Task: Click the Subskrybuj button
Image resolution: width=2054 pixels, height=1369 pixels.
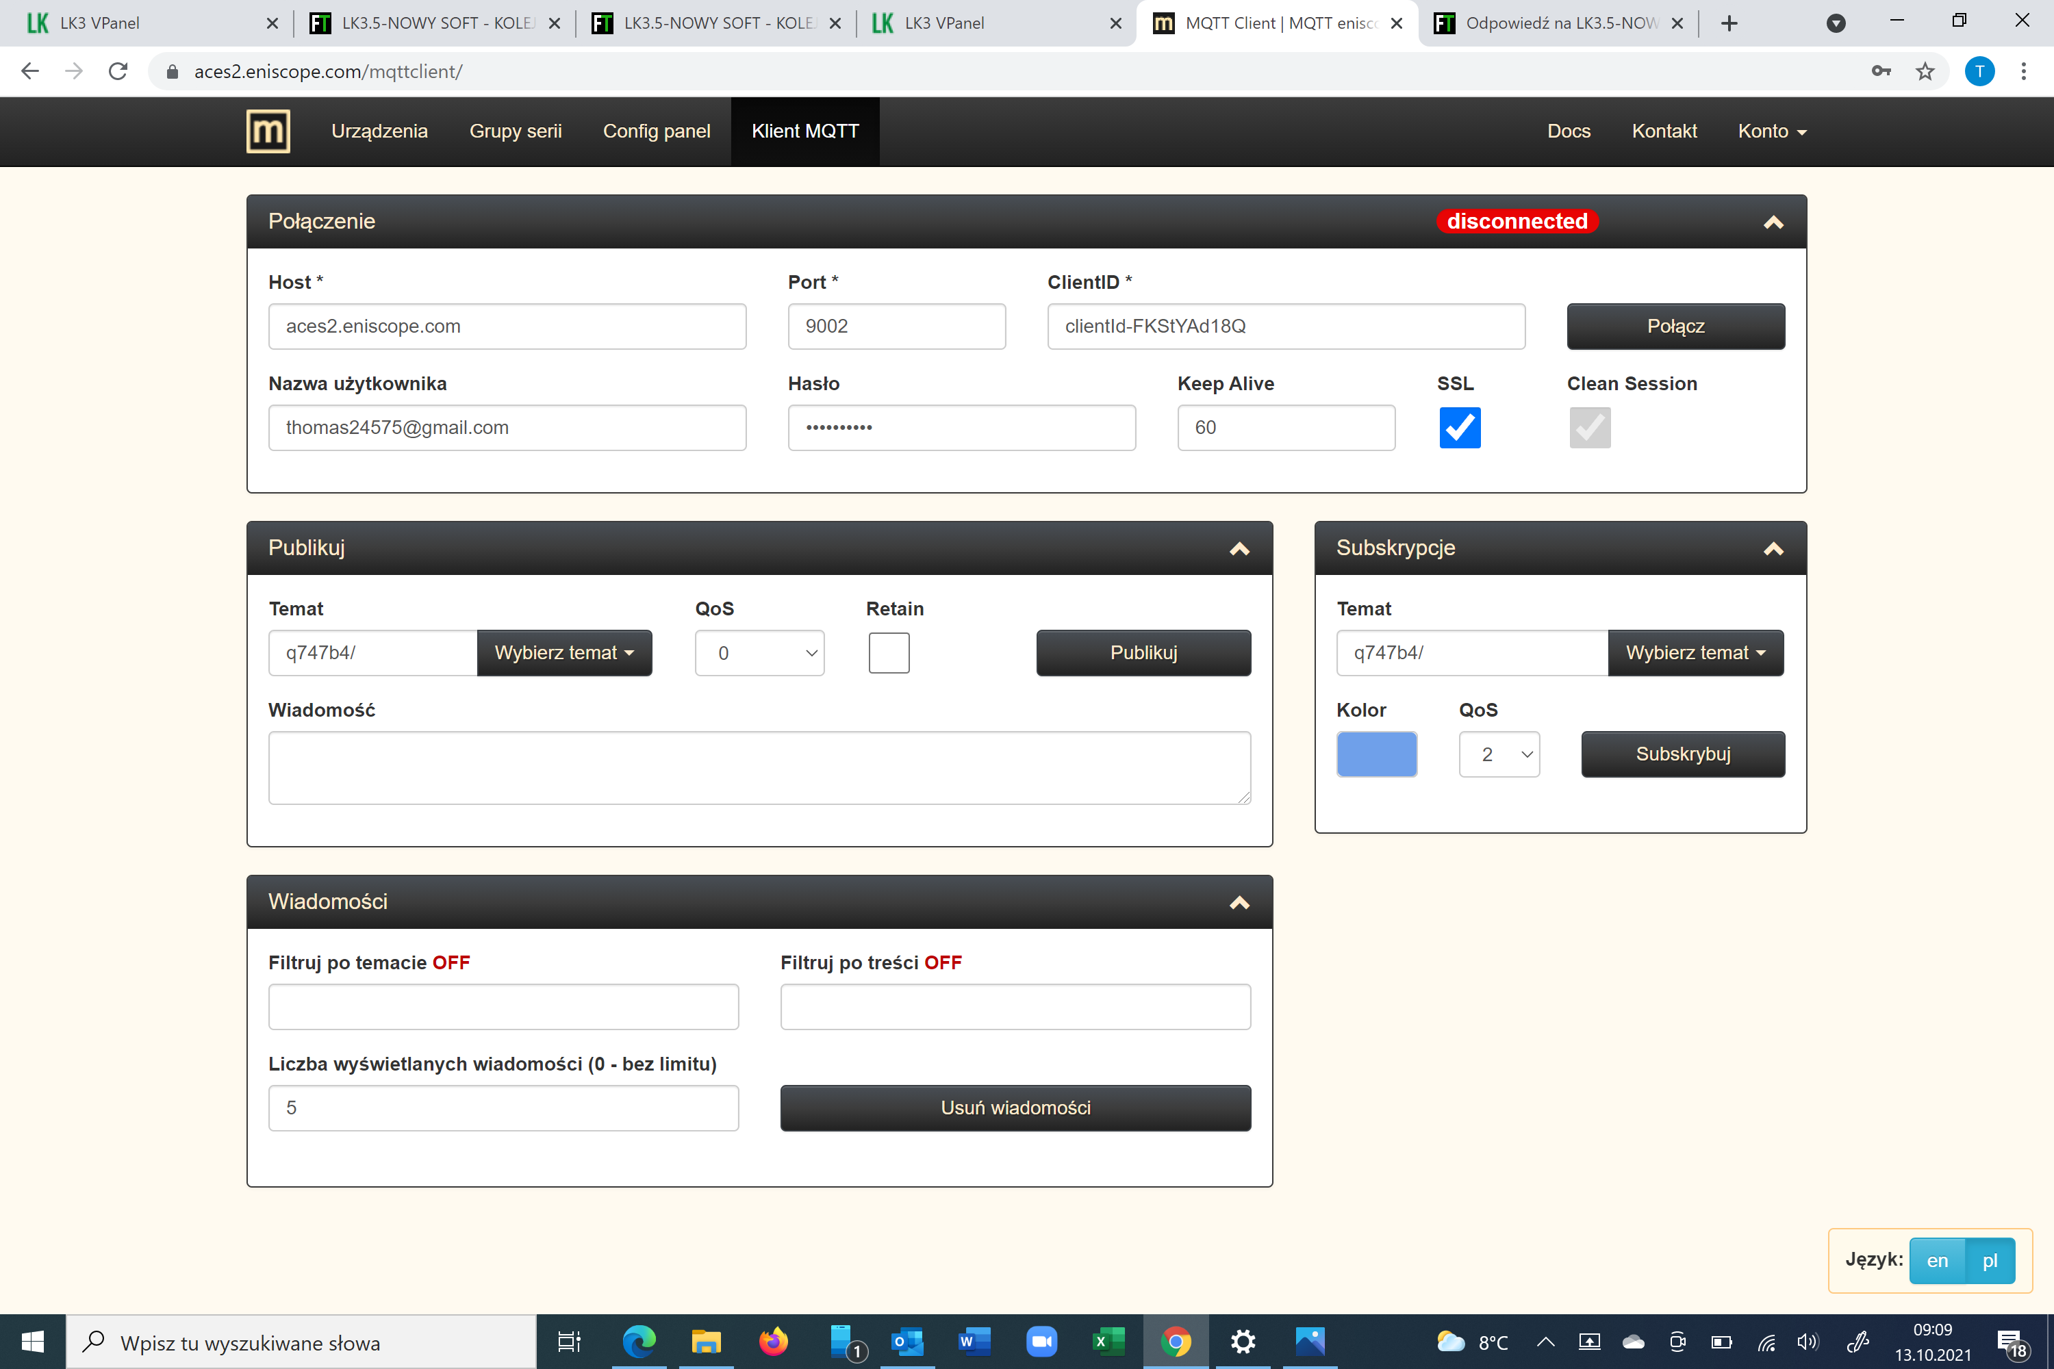Action: [x=1682, y=754]
